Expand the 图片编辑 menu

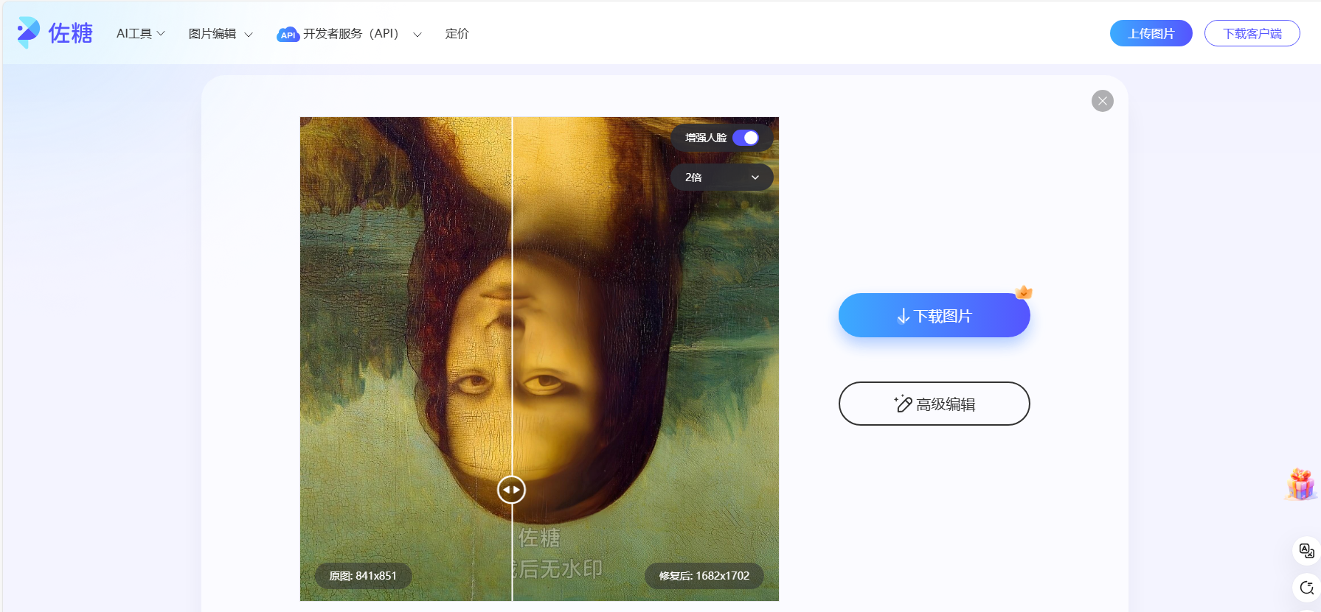coord(220,34)
